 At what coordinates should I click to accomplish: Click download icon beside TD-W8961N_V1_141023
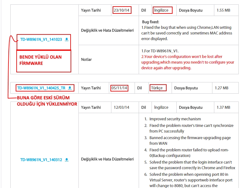click(x=67, y=39)
